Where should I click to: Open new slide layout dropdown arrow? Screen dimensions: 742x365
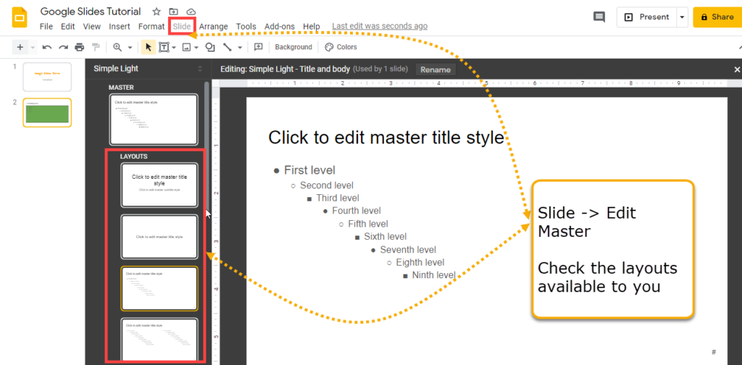[x=33, y=47]
